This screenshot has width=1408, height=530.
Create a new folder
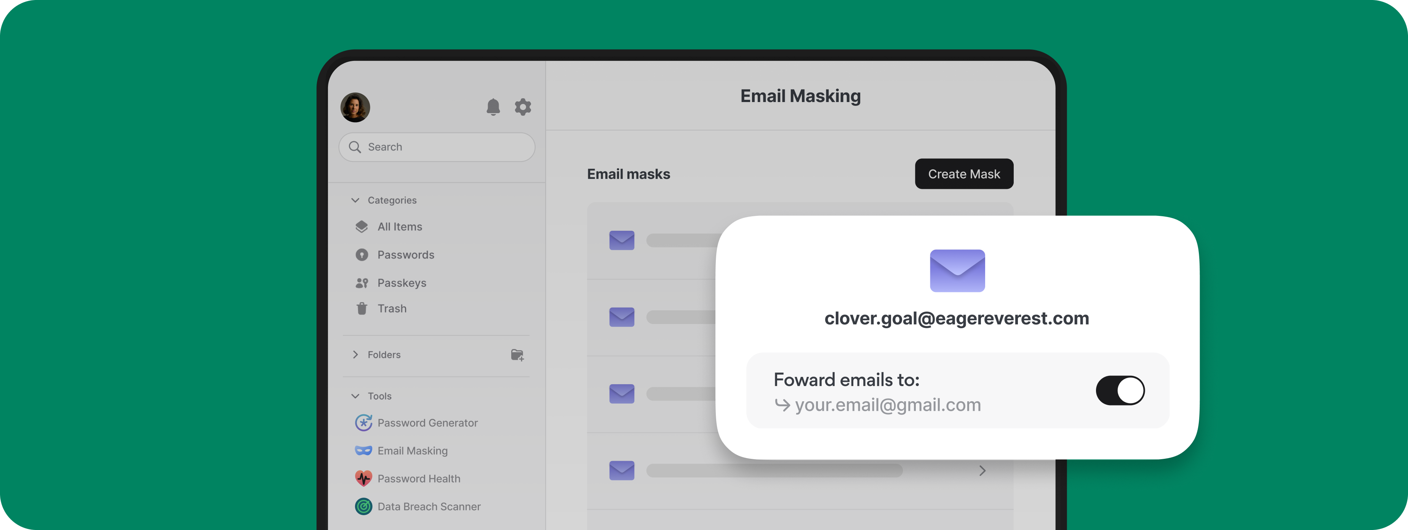517,354
